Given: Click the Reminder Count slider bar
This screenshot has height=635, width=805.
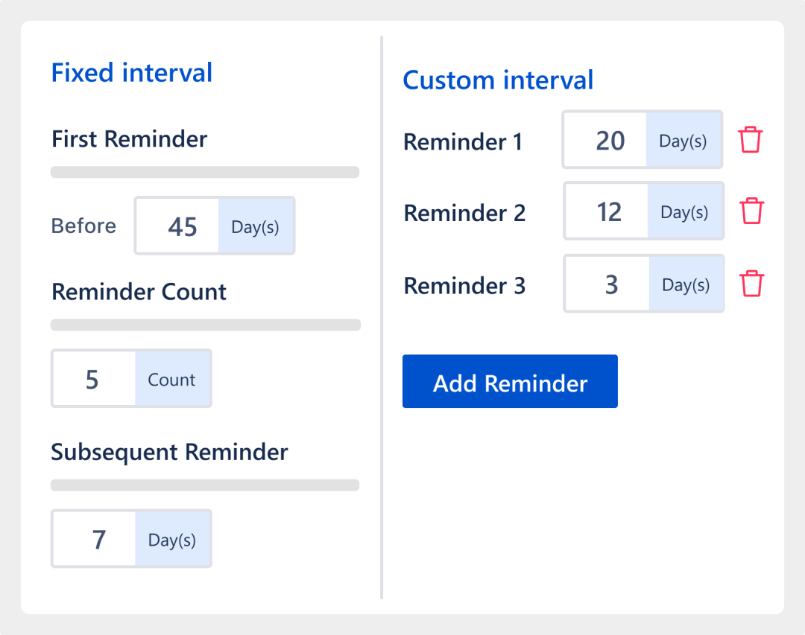Looking at the screenshot, I should 206,325.
